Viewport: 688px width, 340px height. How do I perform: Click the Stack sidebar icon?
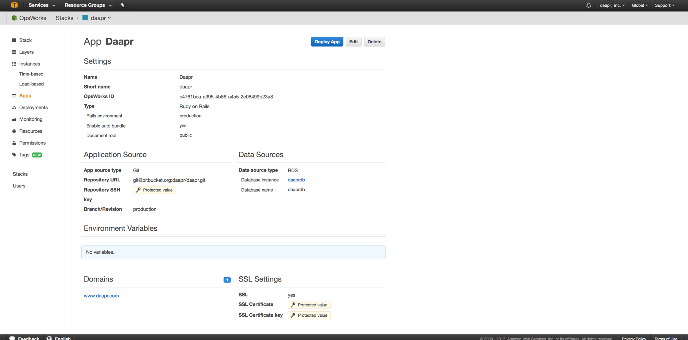tap(14, 40)
